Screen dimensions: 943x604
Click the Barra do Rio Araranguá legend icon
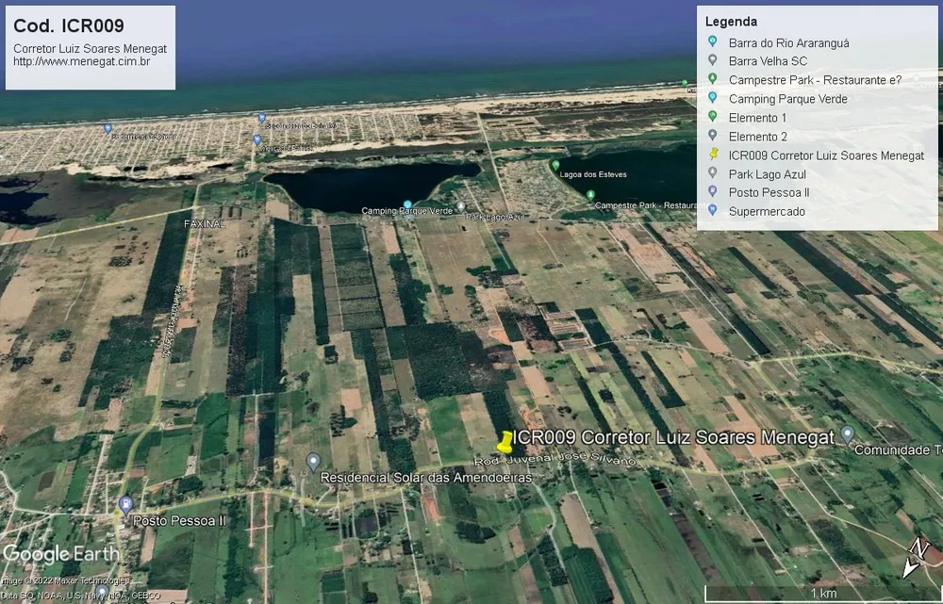pos(713,41)
